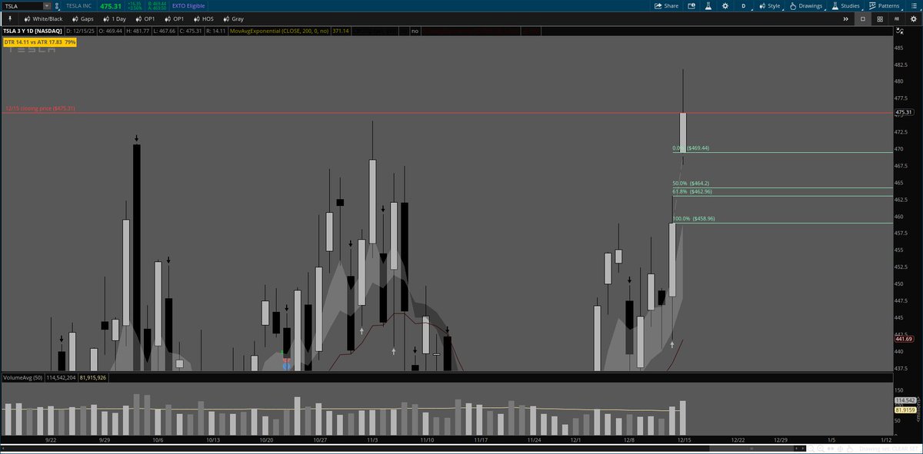Viewport: 923px width, 454px height.
Task: Click the 61.8% ($462.96) Fibonacci level
Action: click(x=692, y=191)
